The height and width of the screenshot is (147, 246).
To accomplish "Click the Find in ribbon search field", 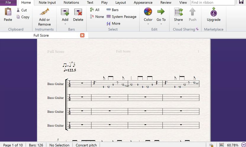I will pyautogui.click(x=213, y=2).
